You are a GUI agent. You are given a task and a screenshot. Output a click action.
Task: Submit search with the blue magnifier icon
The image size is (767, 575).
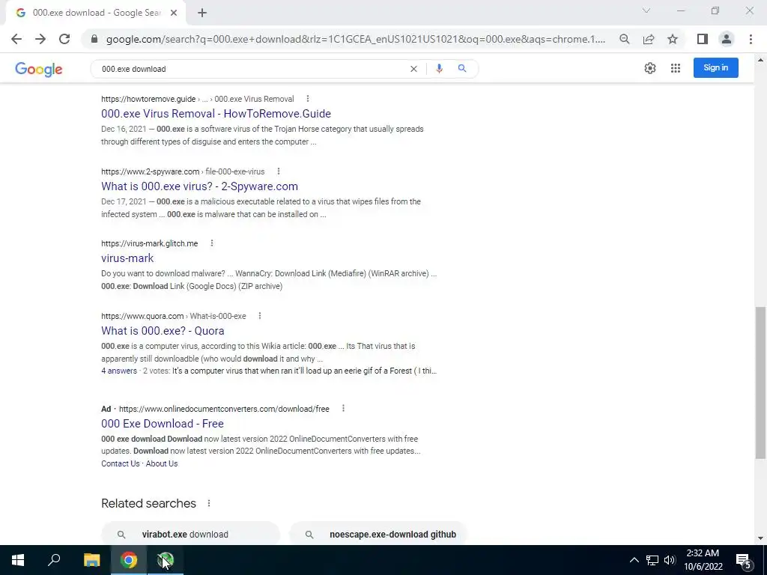point(461,69)
